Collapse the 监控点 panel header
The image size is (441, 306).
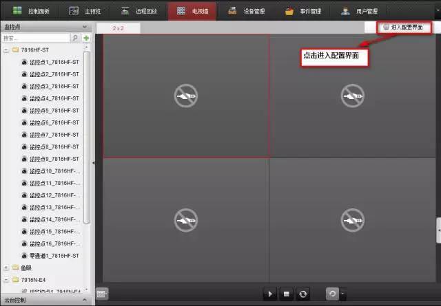84,26
